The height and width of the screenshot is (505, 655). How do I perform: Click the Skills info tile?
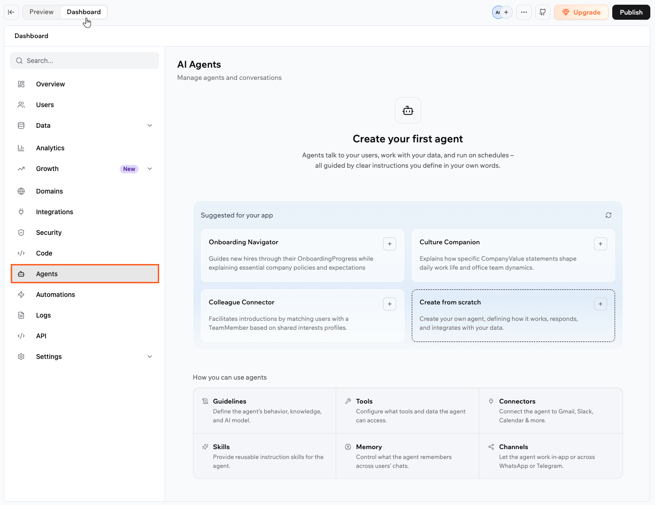(x=265, y=456)
